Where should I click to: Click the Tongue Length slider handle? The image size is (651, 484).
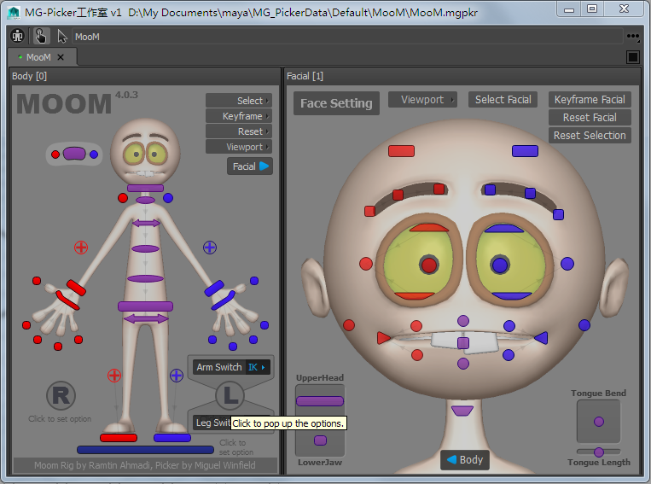pos(599,452)
